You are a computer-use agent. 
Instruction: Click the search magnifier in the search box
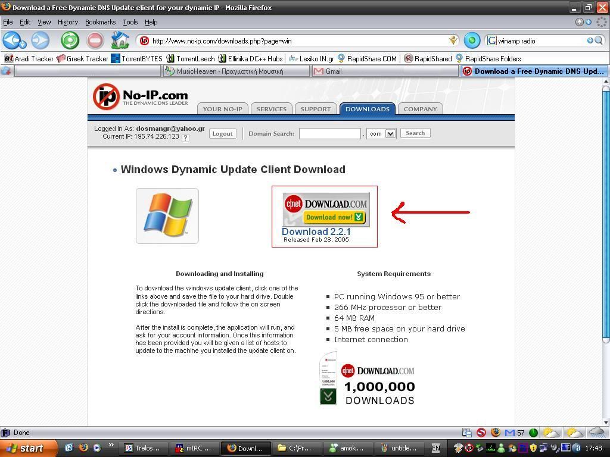(x=599, y=40)
